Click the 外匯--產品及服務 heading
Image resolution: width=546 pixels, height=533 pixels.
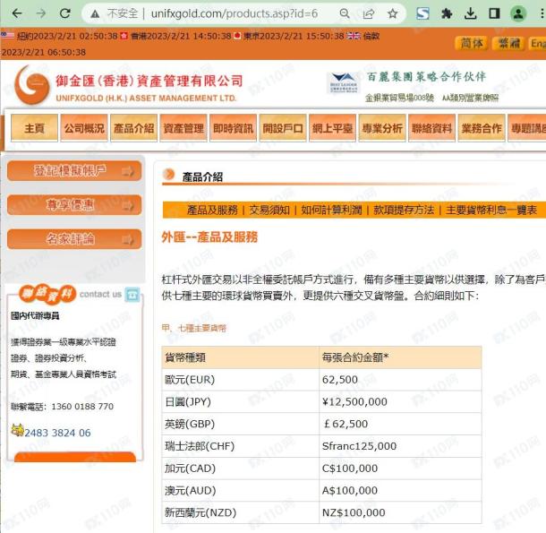click(209, 237)
